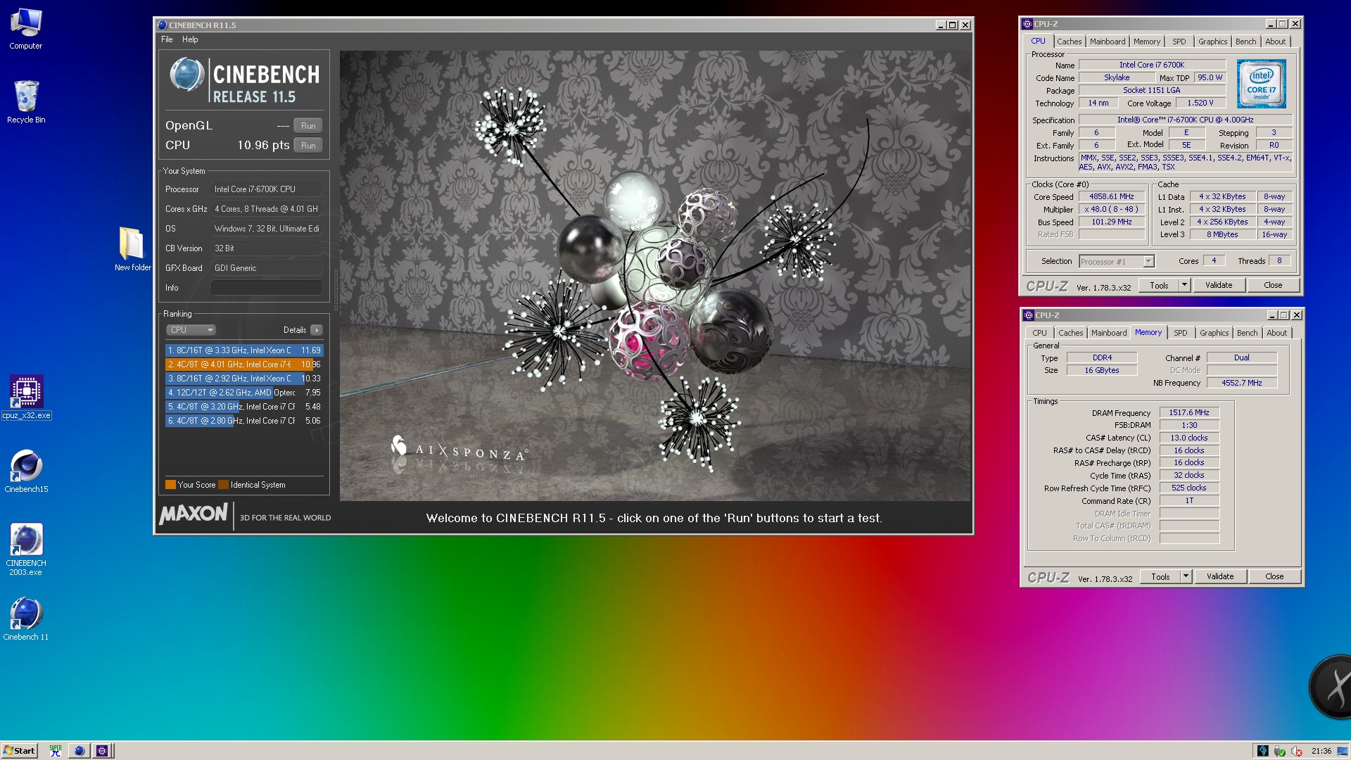Click the top CPU-Z title bar icon
Viewport: 1351px width, 760px height.
pyautogui.click(x=1027, y=24)
